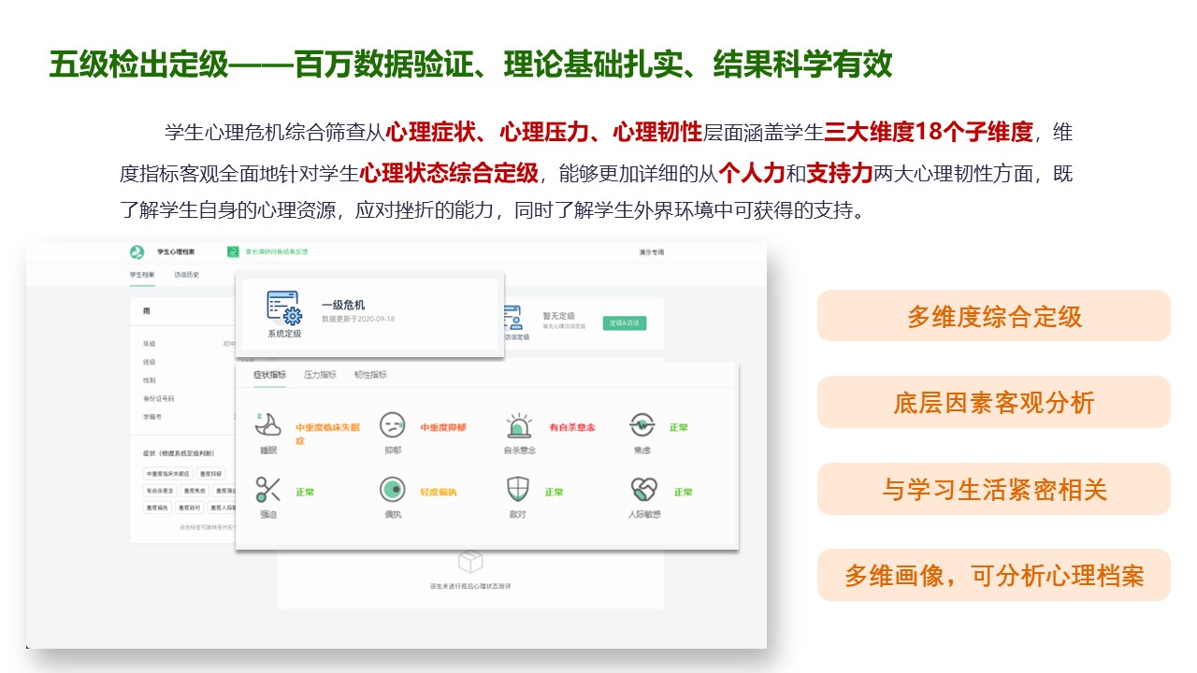Click the 多维度综合定级 orange box
The height and width of the screenshot is (673, 1197).
pos(993,316)
